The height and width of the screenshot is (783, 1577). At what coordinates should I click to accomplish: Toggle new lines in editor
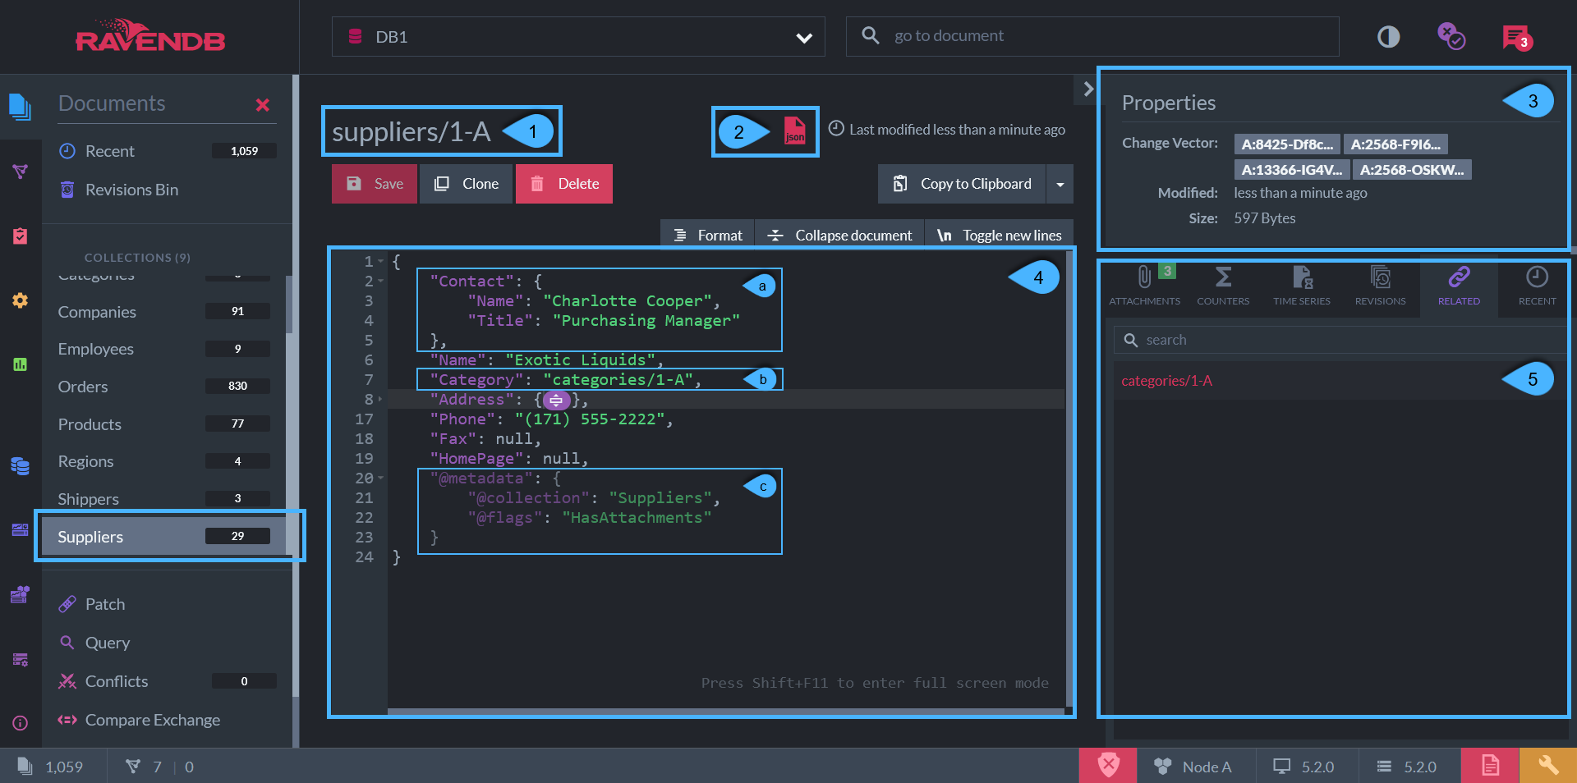pyautogui.click(x=999, y=236)
